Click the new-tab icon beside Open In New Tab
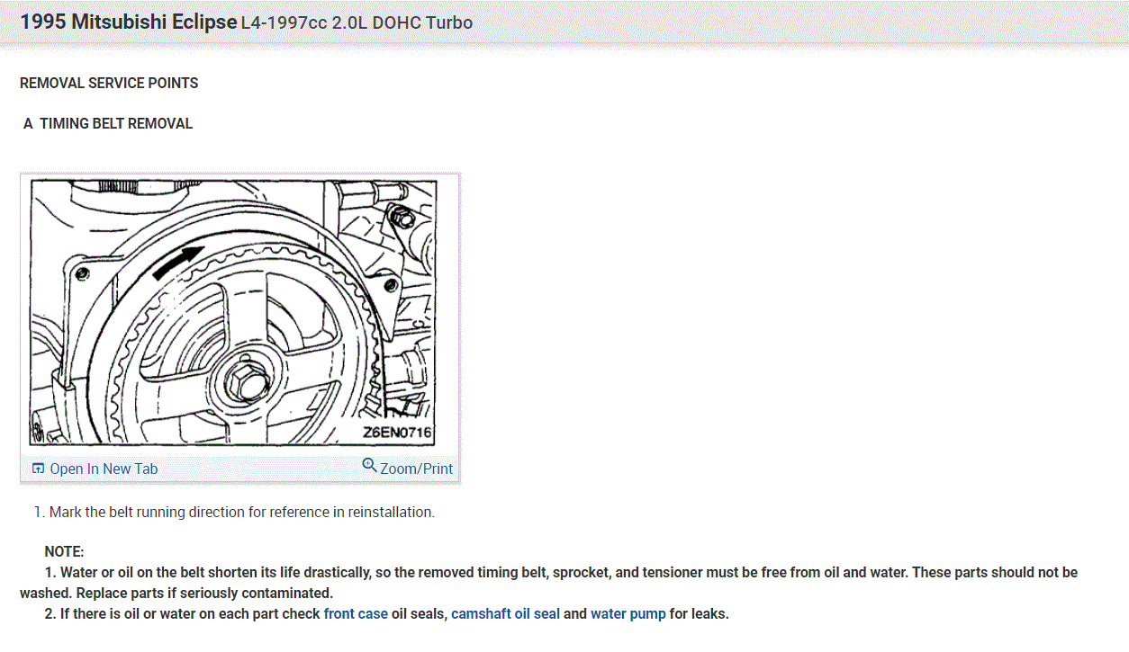 38,469
